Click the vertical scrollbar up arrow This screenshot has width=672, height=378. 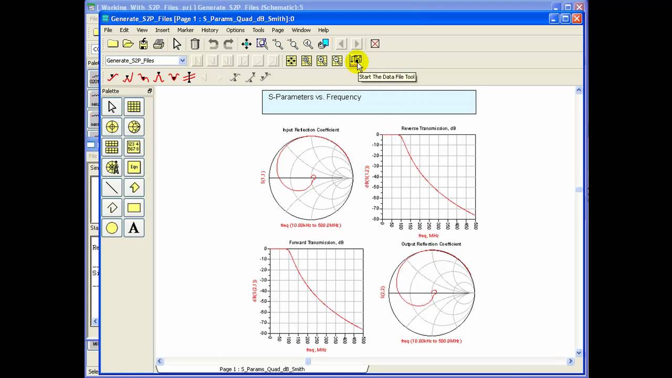[x=579, y=90]
